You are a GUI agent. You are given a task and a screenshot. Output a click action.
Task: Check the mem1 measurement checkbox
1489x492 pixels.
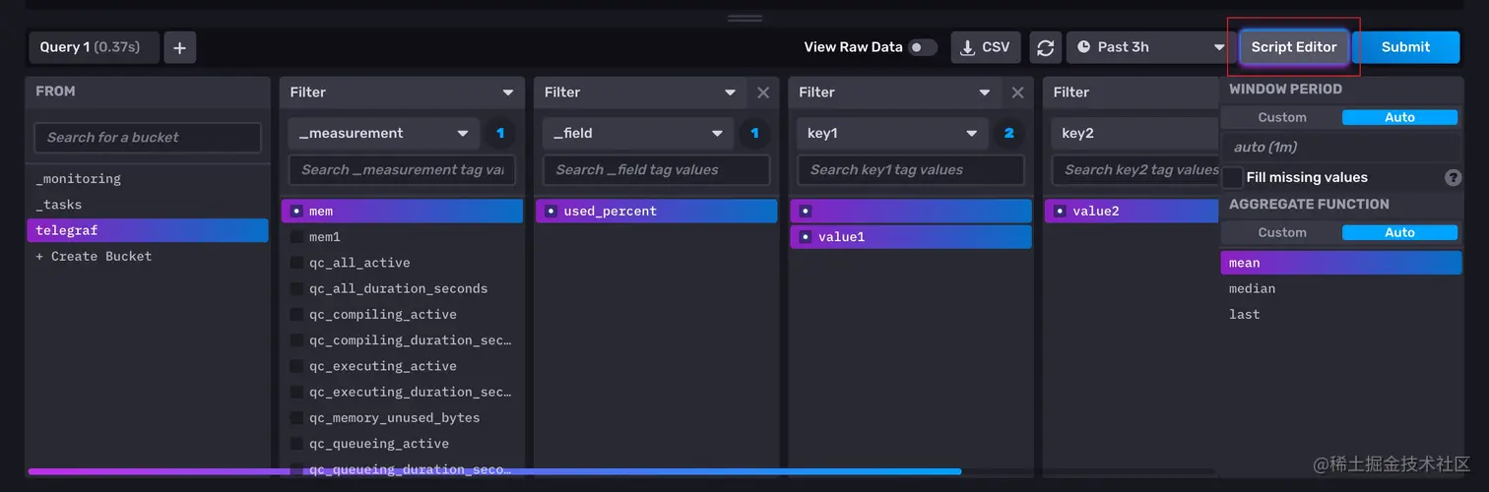point(296,237)
